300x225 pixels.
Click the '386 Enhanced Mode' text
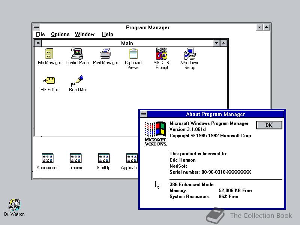click(192, 184)
